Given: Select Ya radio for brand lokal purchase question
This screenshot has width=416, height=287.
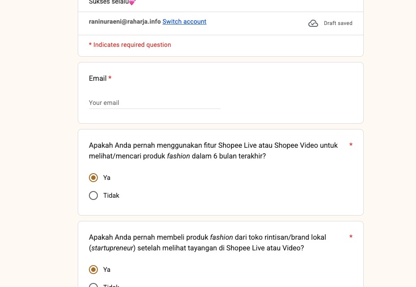Looking at the screenshot, I should (x=93, y=270).
